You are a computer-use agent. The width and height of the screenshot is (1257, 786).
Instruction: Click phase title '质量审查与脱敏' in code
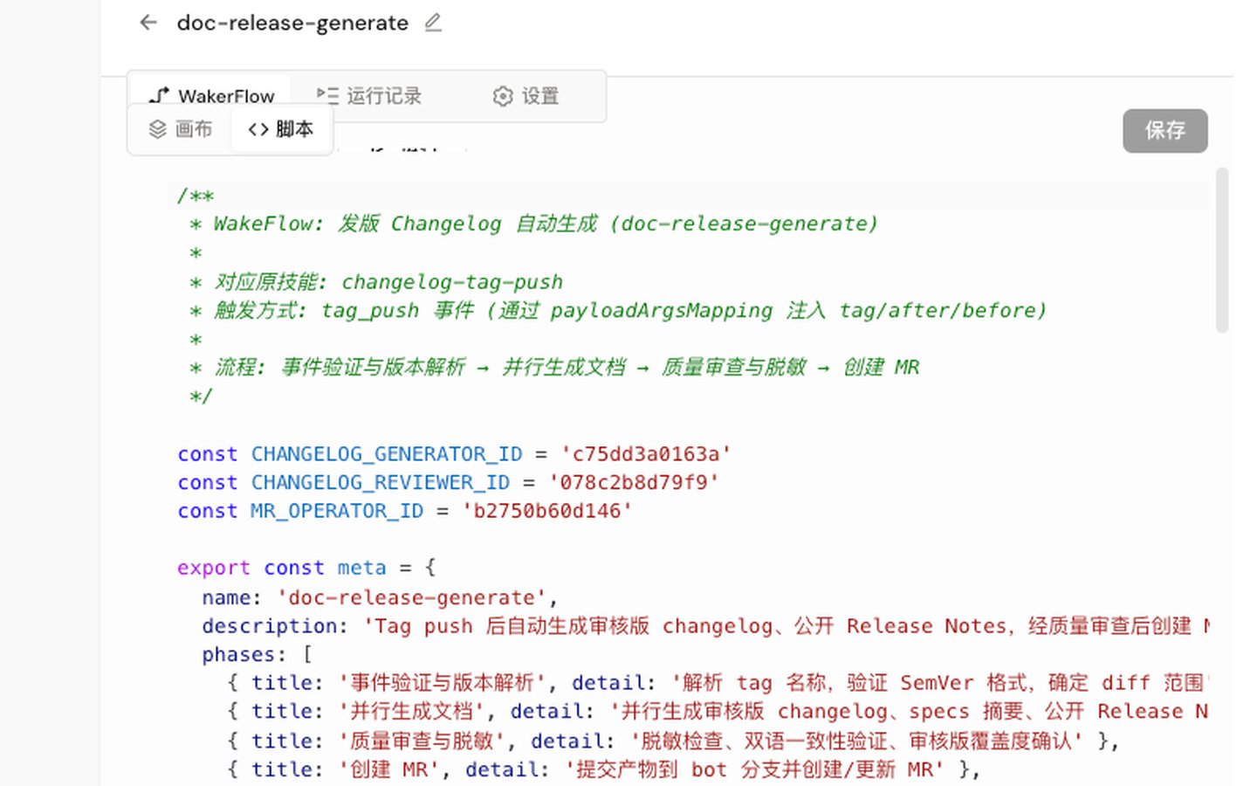pos(422,741)
